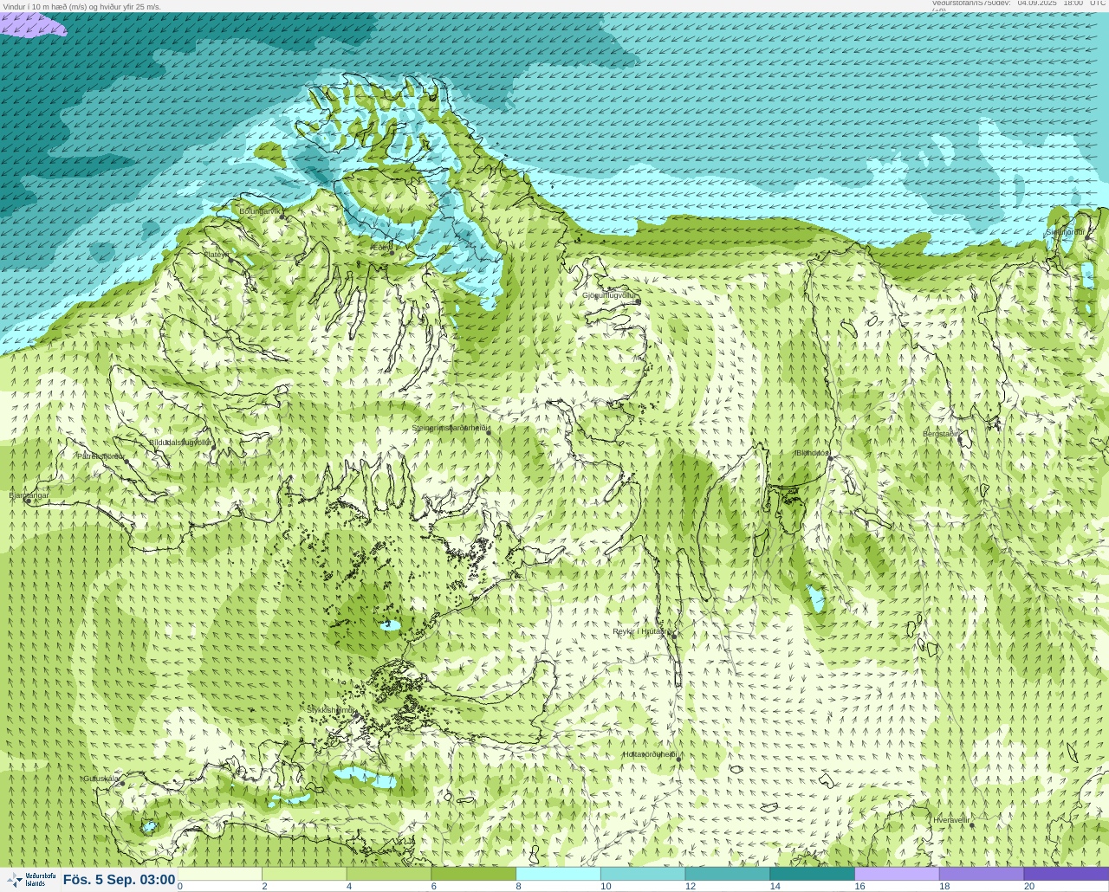Click the Bolungarvík station dot marker
The height and width of the screenshot is (892, 1109).
tap(282, 216)
